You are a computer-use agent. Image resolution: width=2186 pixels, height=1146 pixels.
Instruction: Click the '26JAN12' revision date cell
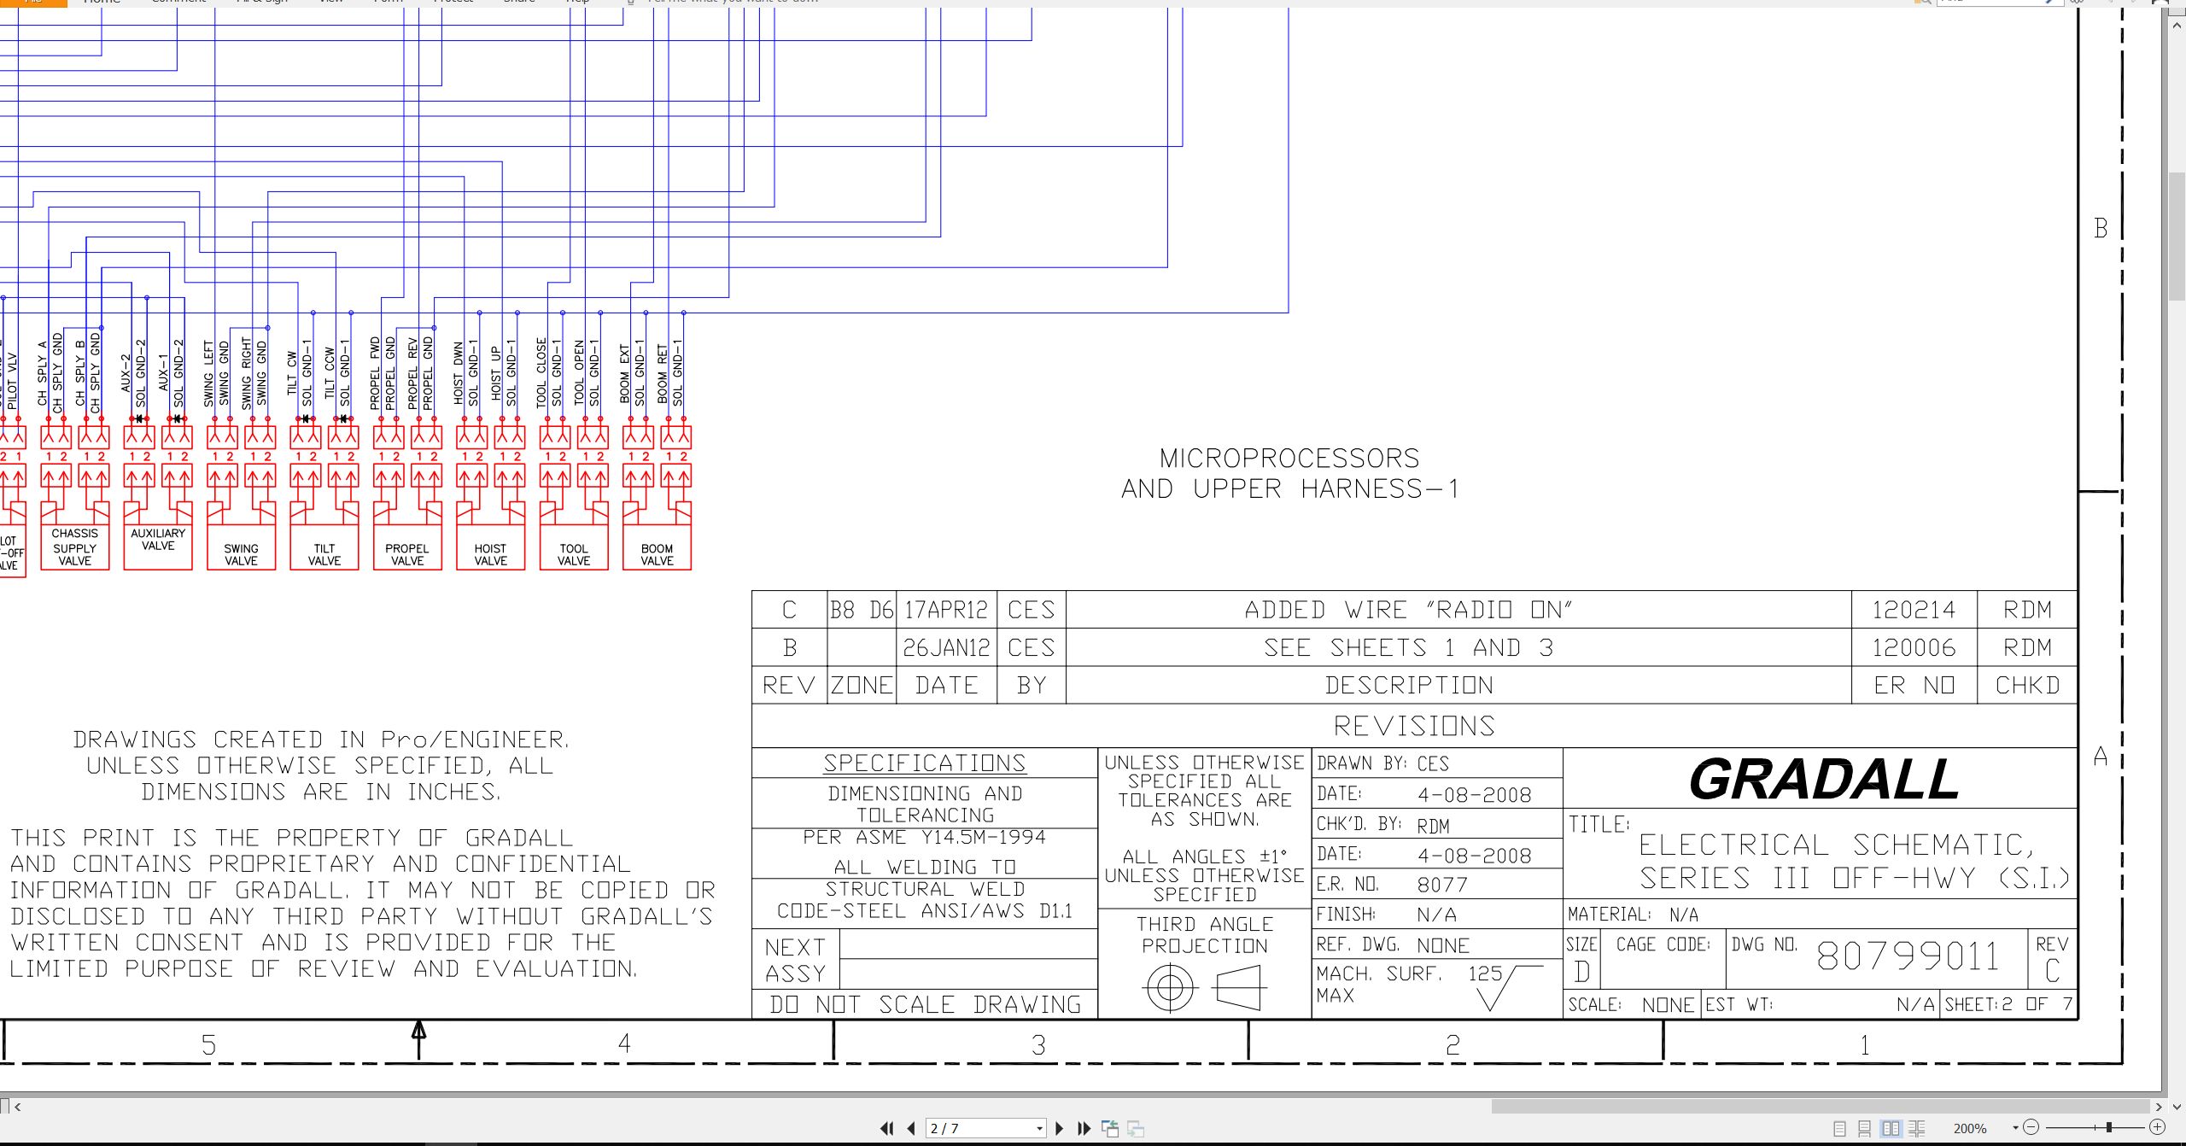click(x=946, y=647)
